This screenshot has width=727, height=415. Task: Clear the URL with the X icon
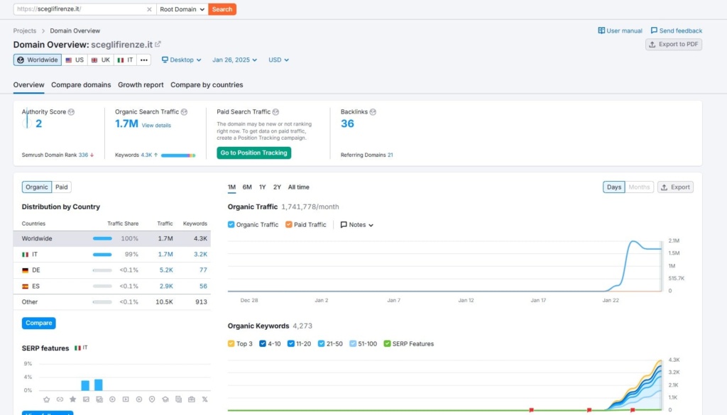click(149, 9)
